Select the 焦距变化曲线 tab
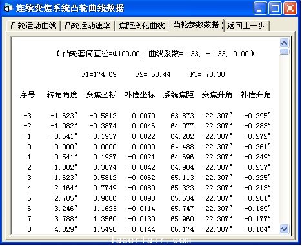The height and width of the screenshot is (246, 302). click(141, 26)
